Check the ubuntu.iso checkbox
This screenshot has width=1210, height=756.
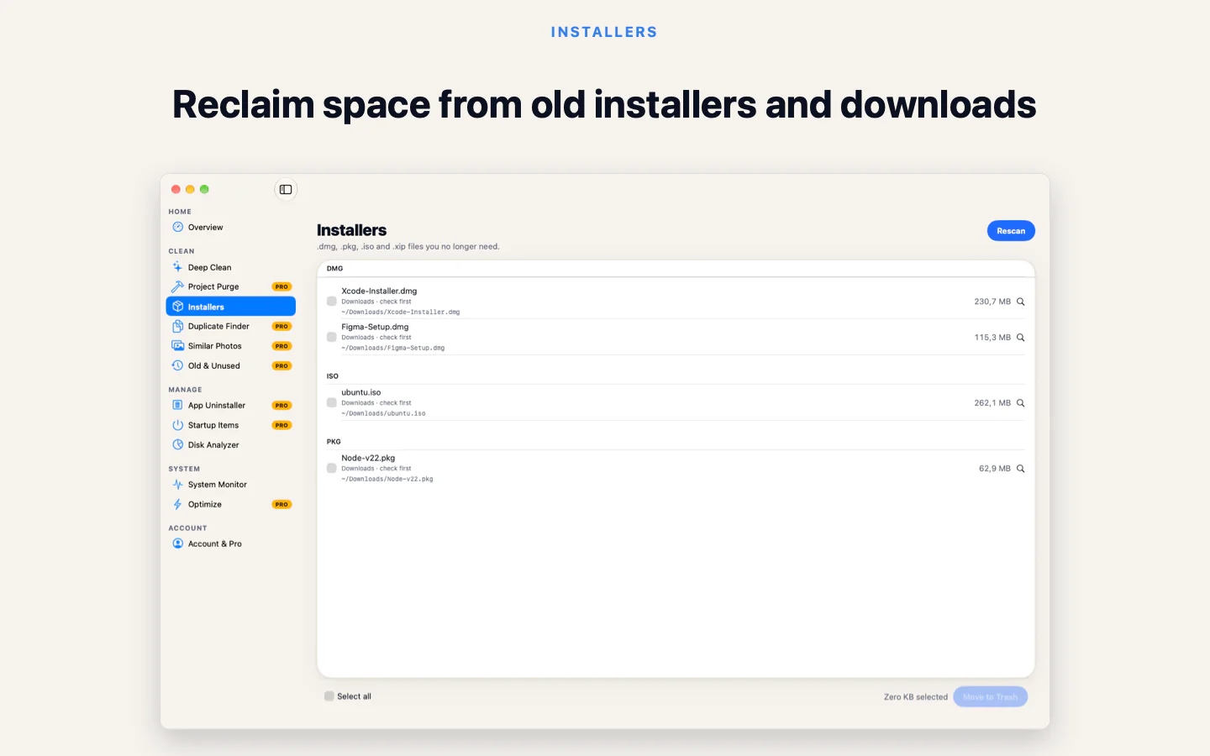point(332,402)
